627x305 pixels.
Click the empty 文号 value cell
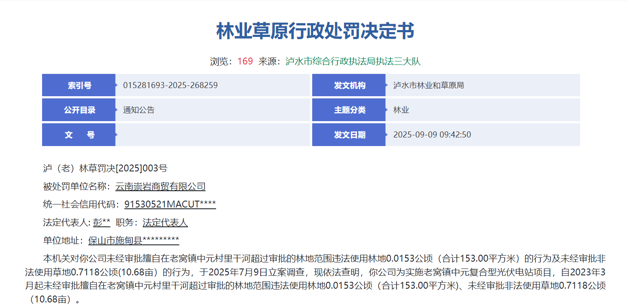click(x=212, y=135)
